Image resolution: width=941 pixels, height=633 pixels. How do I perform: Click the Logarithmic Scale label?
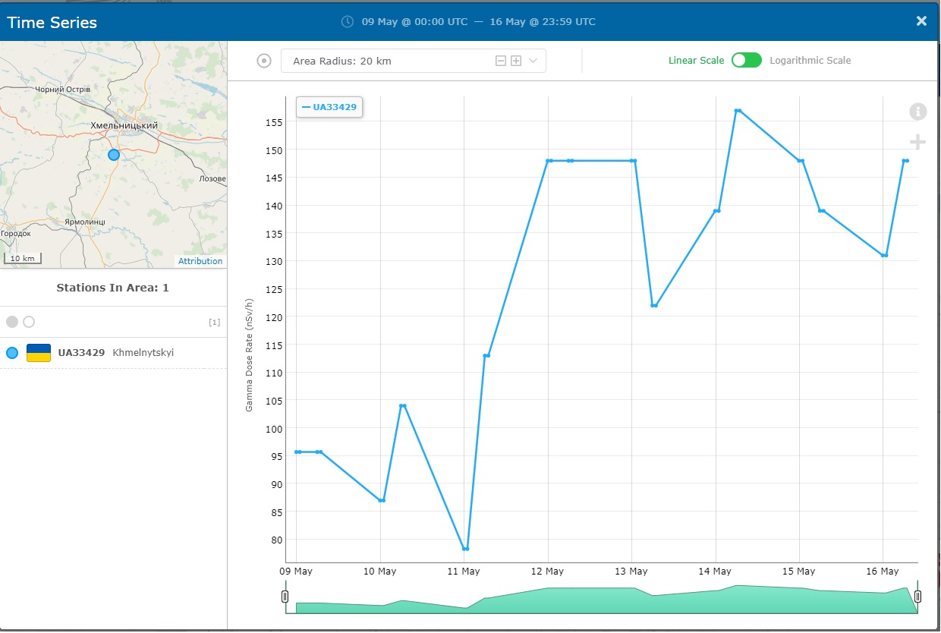click(810, 61)
